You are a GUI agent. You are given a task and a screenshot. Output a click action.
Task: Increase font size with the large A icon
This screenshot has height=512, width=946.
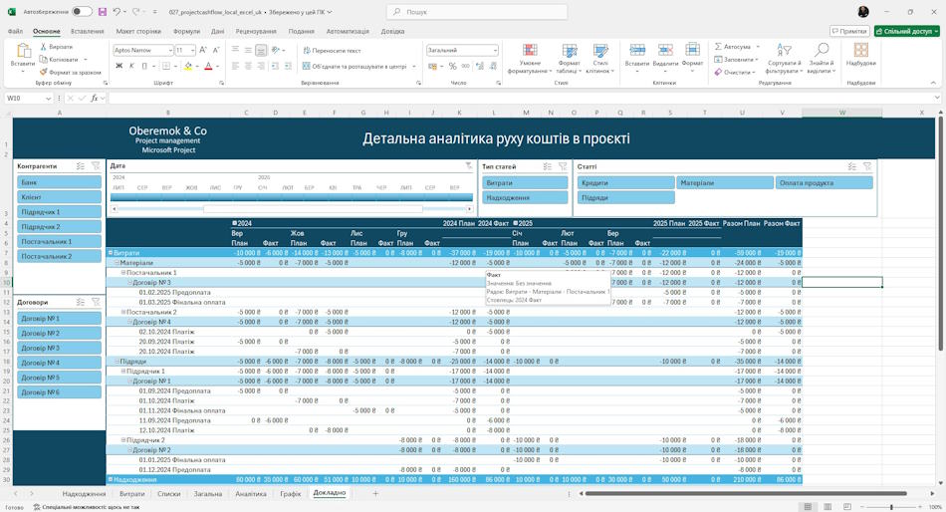pos(203,50)
